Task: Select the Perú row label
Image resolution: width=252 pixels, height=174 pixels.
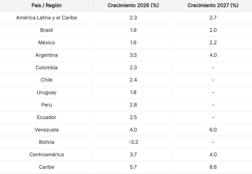Action: click(47, 105)
